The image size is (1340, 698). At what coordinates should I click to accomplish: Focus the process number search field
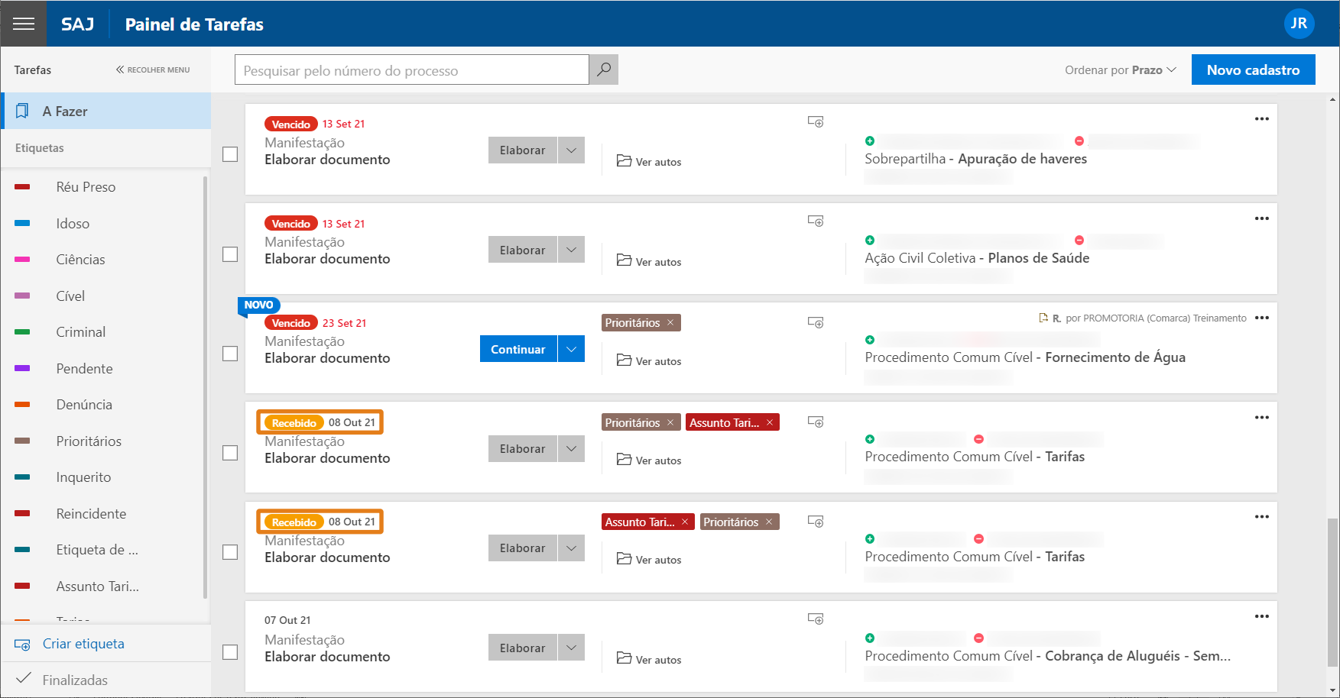click(411, 70)
